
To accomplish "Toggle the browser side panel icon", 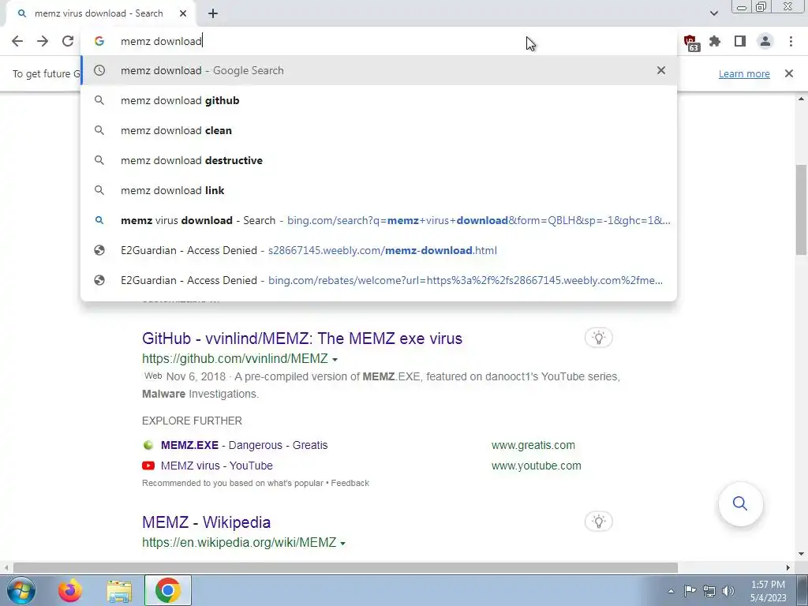I will (x=740, y=41).
